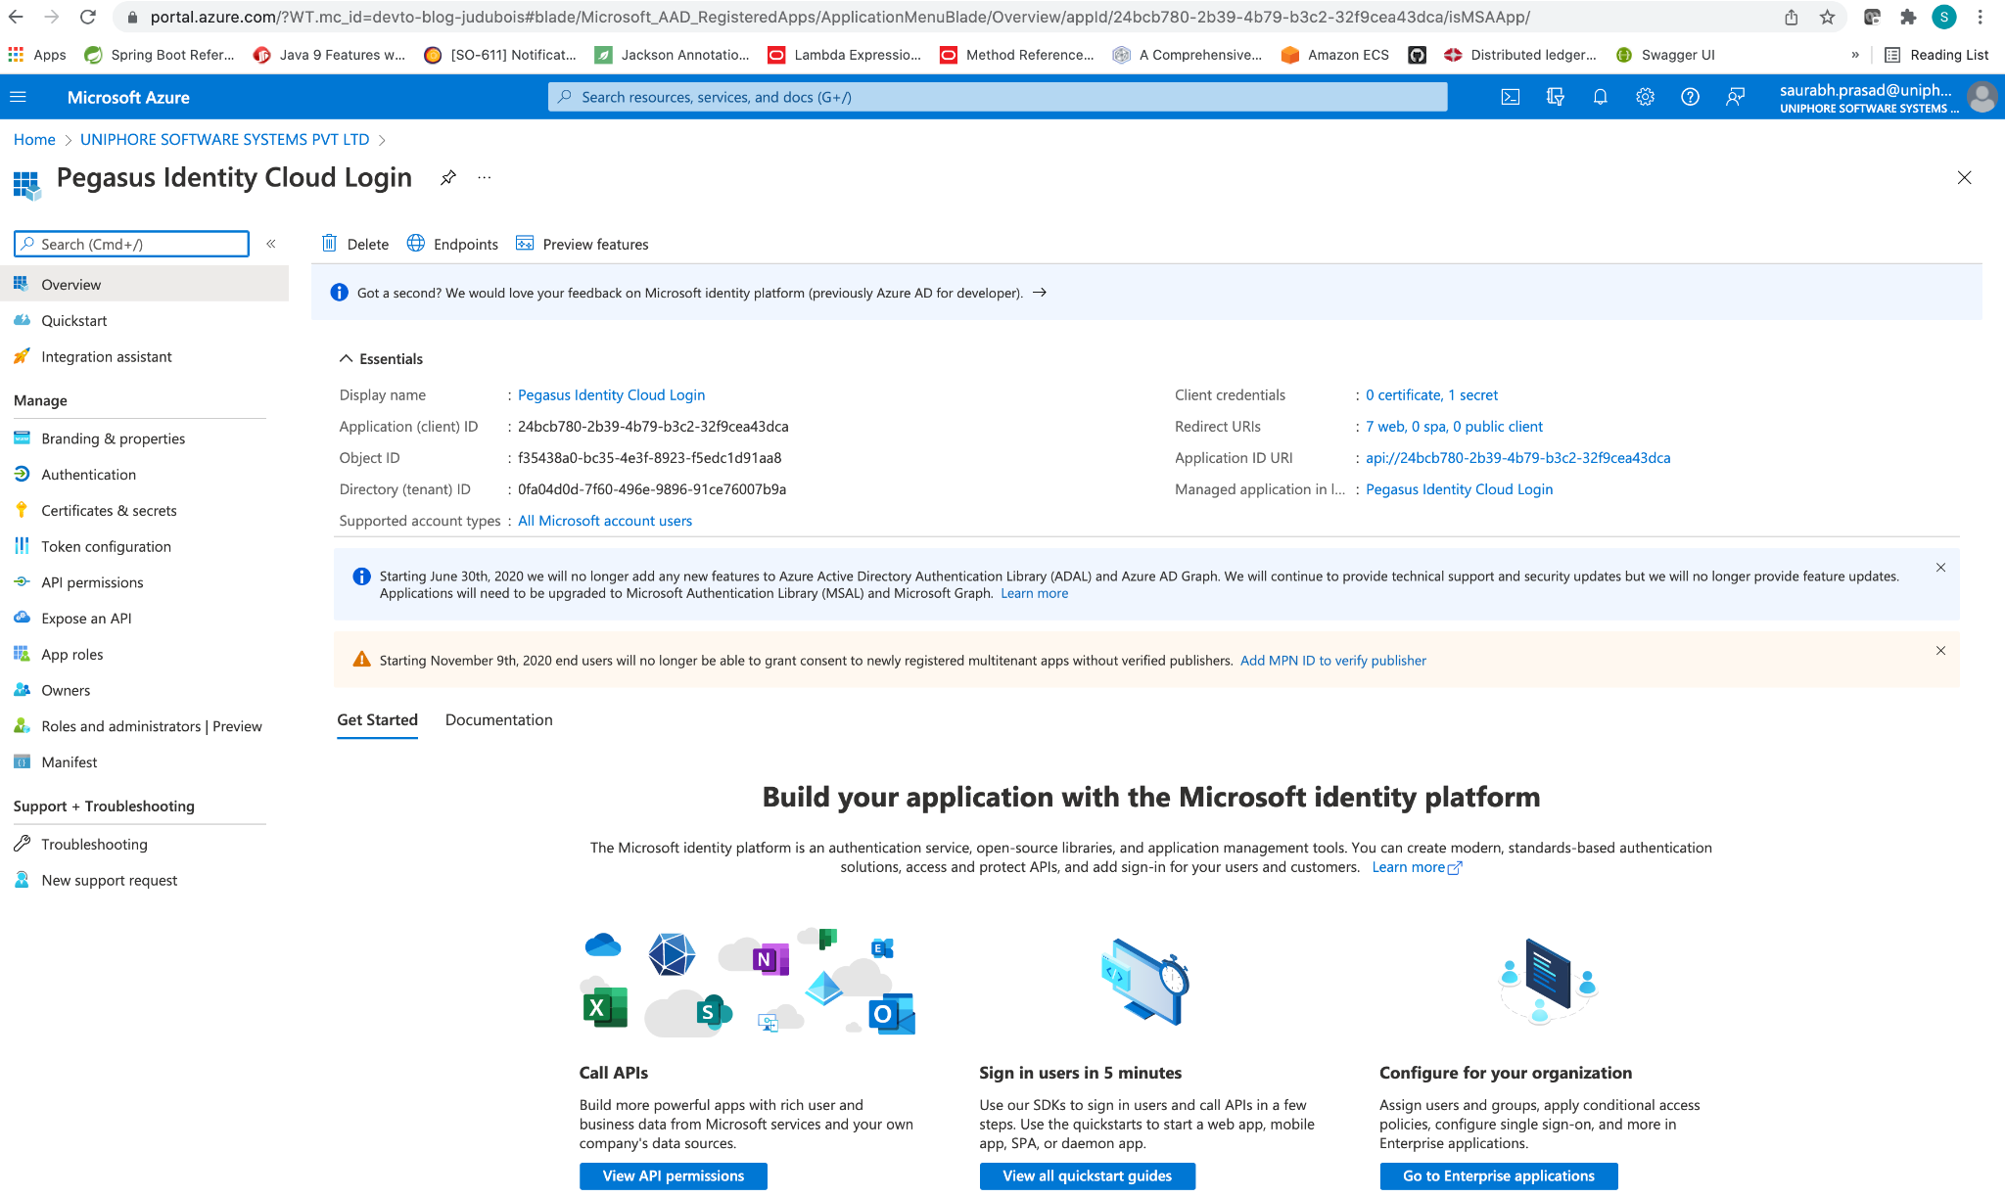
Task: Open the Chrome Apps shortcut
Action: coord(37,55)
